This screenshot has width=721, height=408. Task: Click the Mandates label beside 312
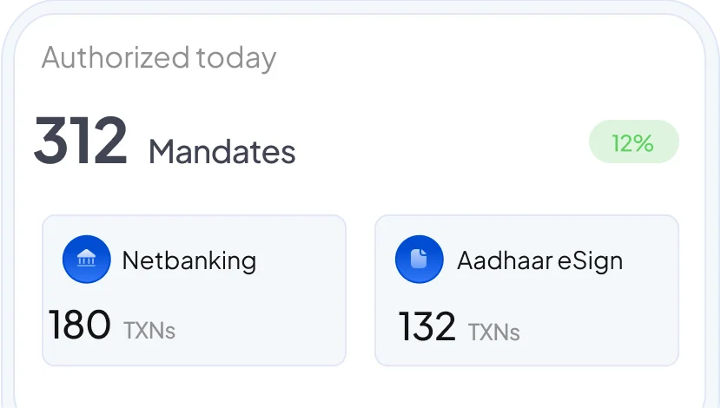coord(222,152)
